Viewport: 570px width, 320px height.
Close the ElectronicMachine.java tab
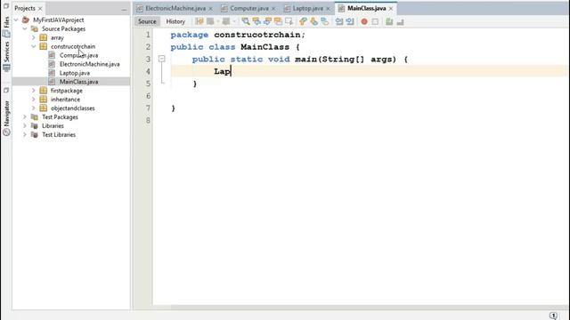tap(210, 9)
